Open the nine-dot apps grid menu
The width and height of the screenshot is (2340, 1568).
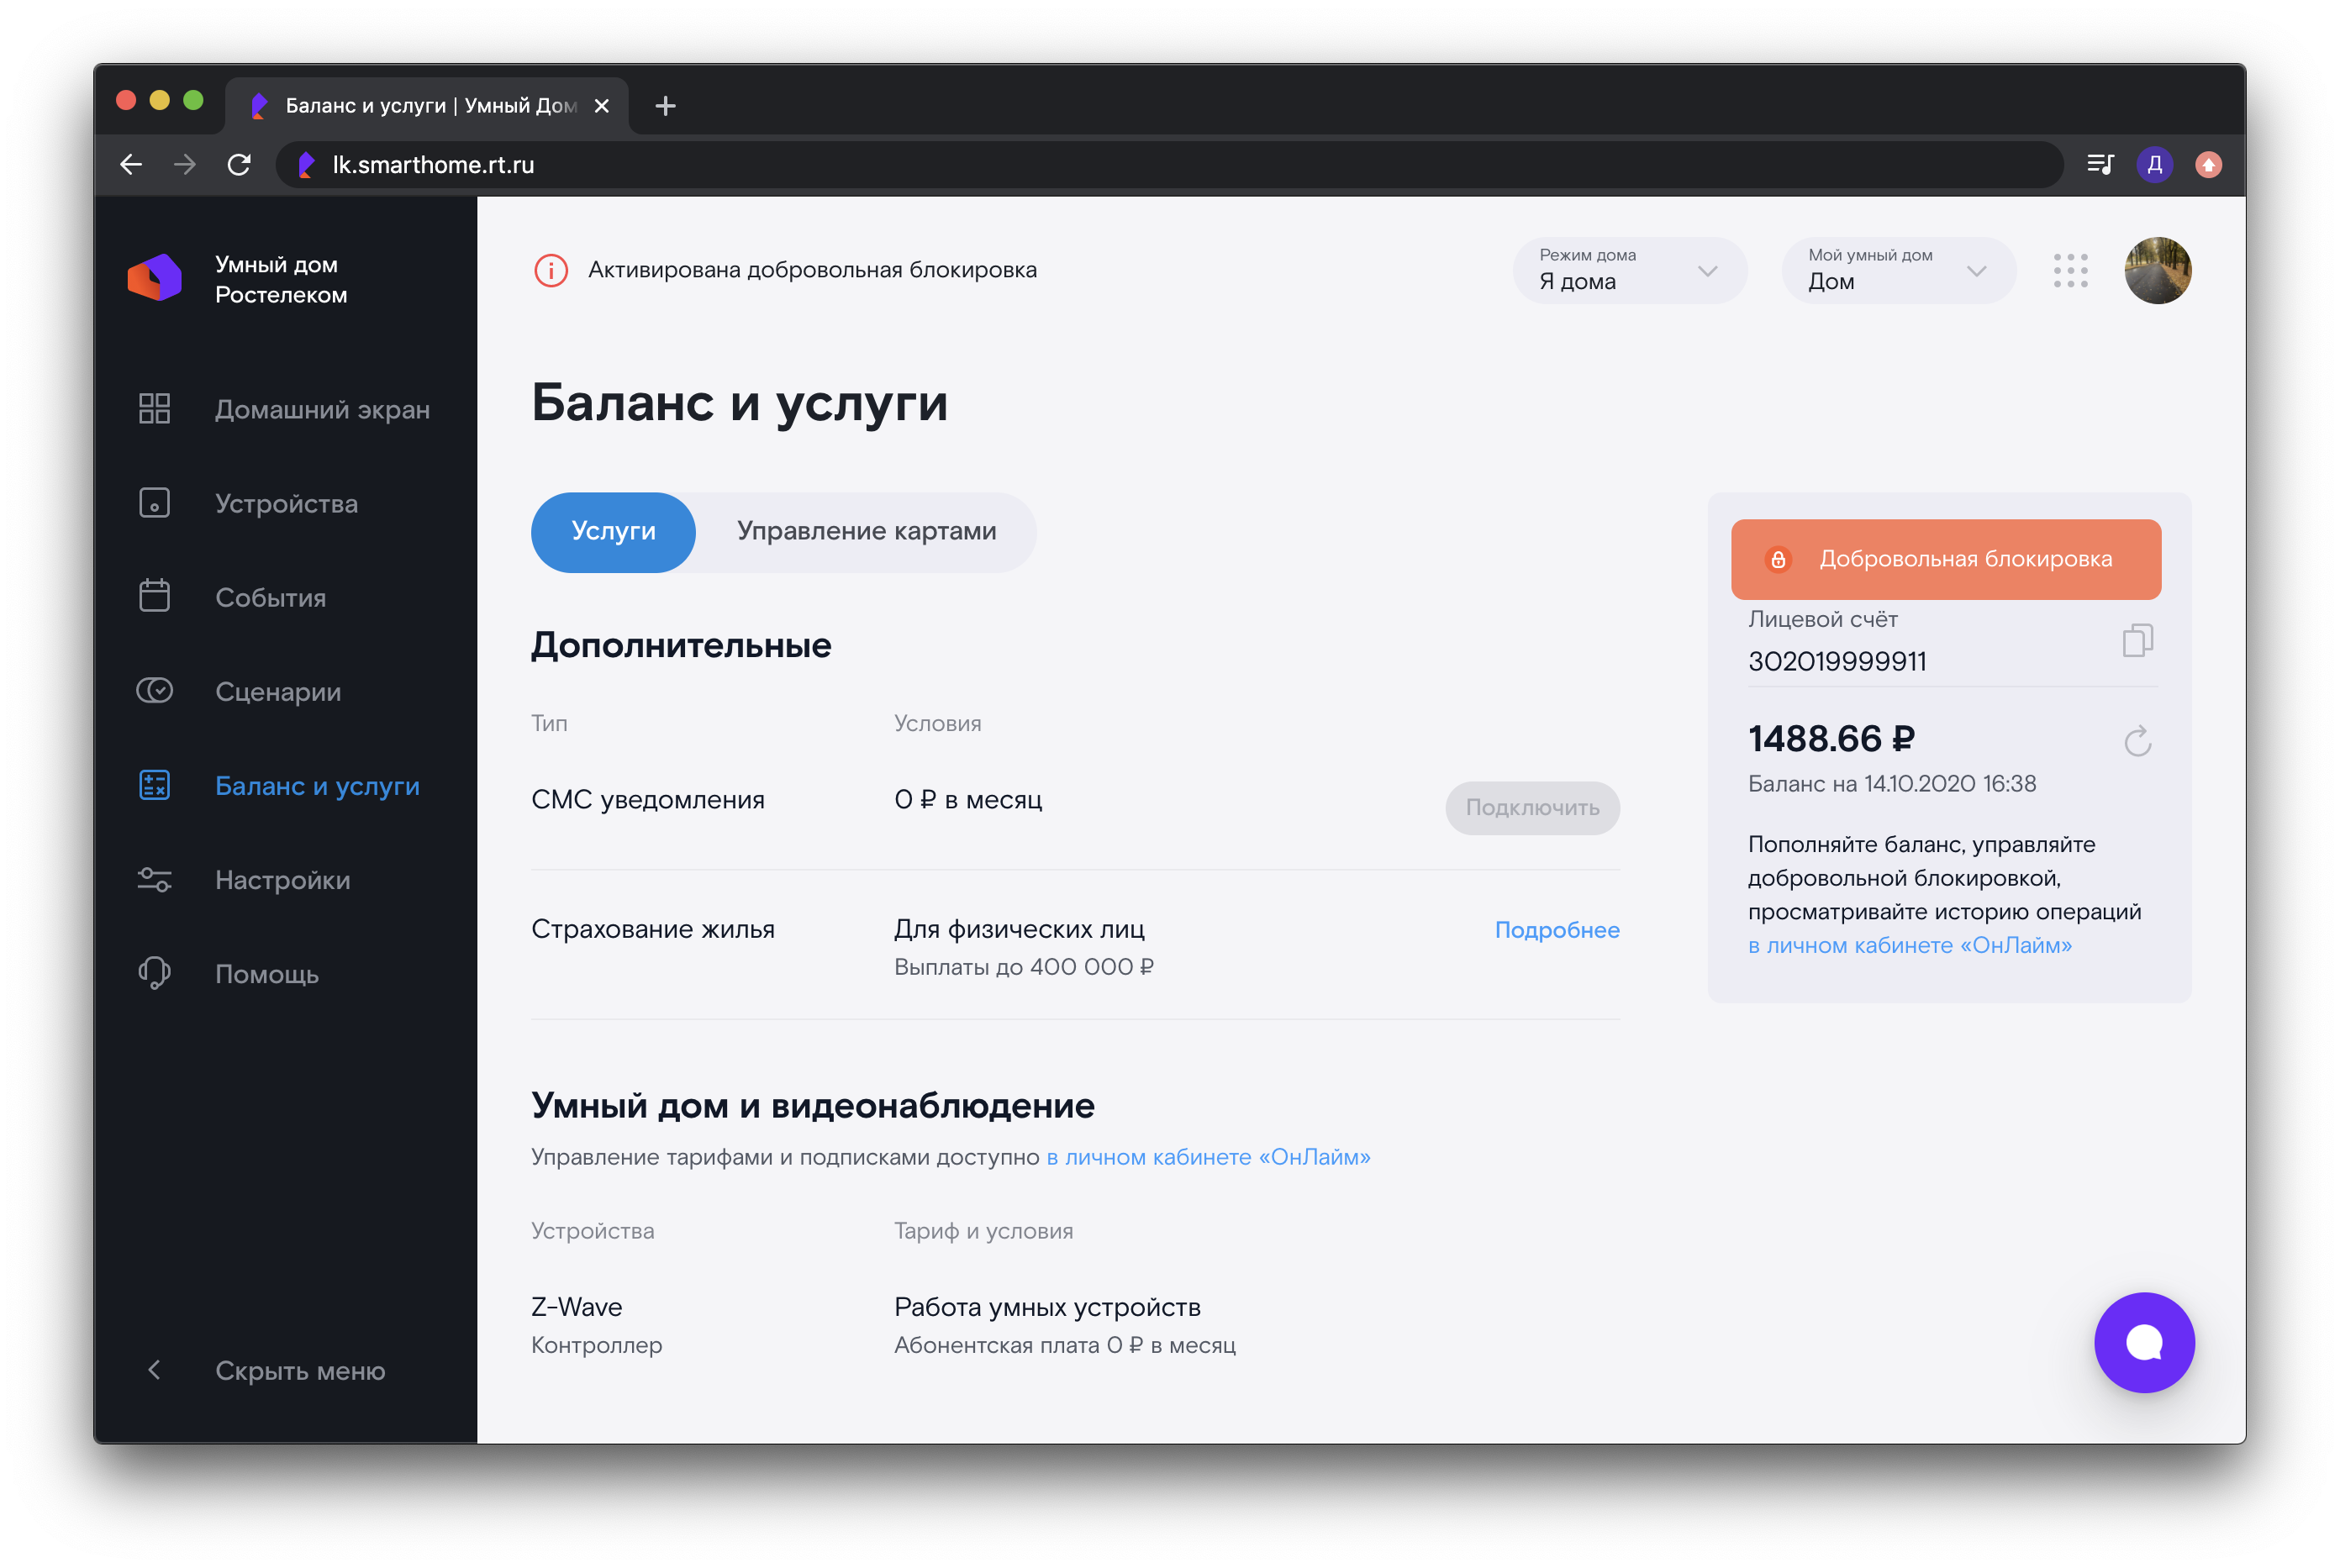2070,271
